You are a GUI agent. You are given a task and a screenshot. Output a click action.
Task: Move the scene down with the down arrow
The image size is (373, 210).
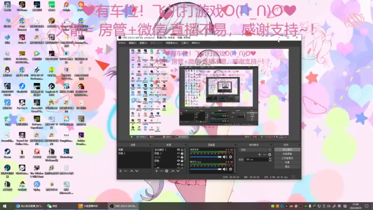tap(137, 171)
